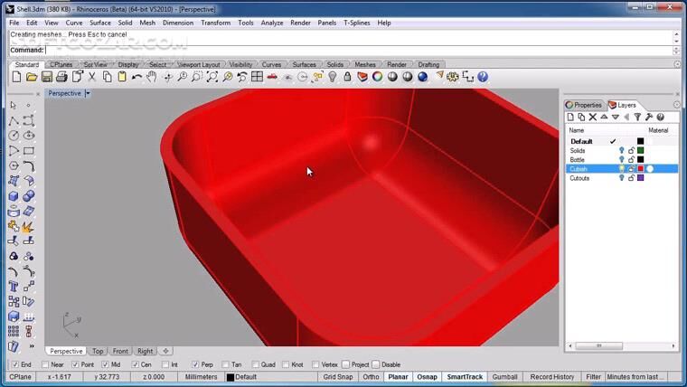Image resolution: width=687 pixels, height=387 pixels.
Task: Toggle Grid Snap in status bar
Action: tap(337, 377)
